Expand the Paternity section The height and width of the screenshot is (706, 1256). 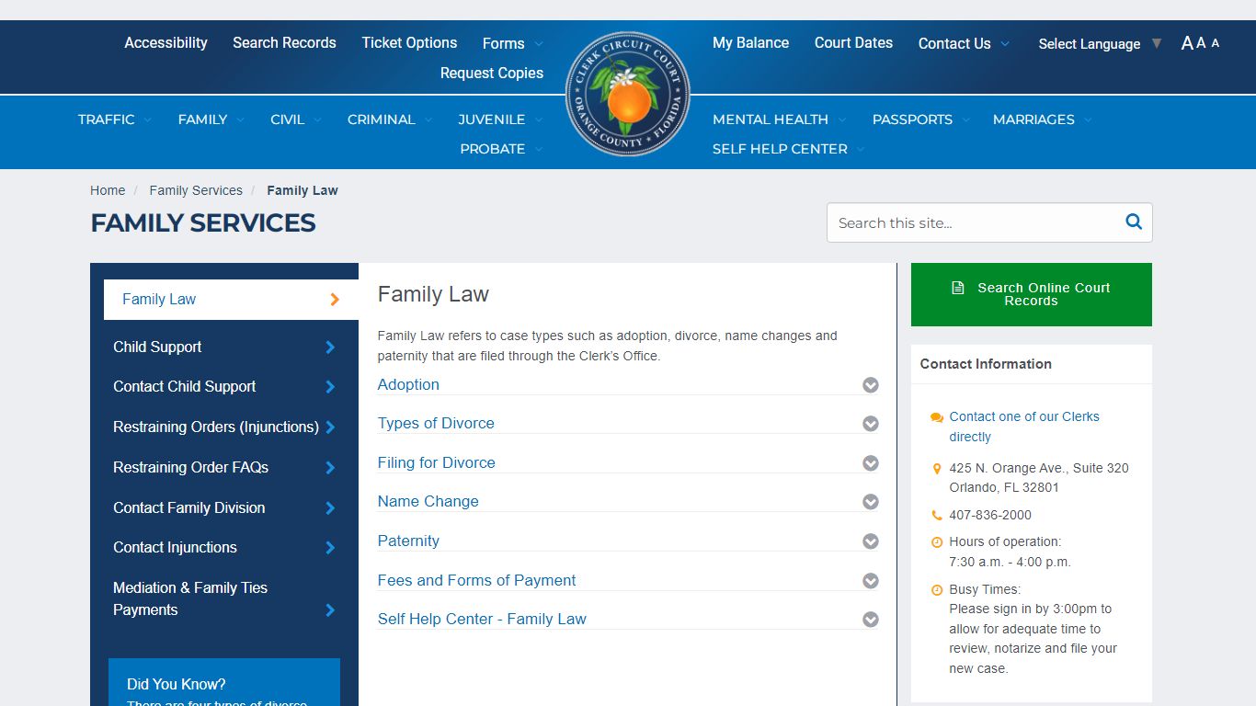coord(628,541)
